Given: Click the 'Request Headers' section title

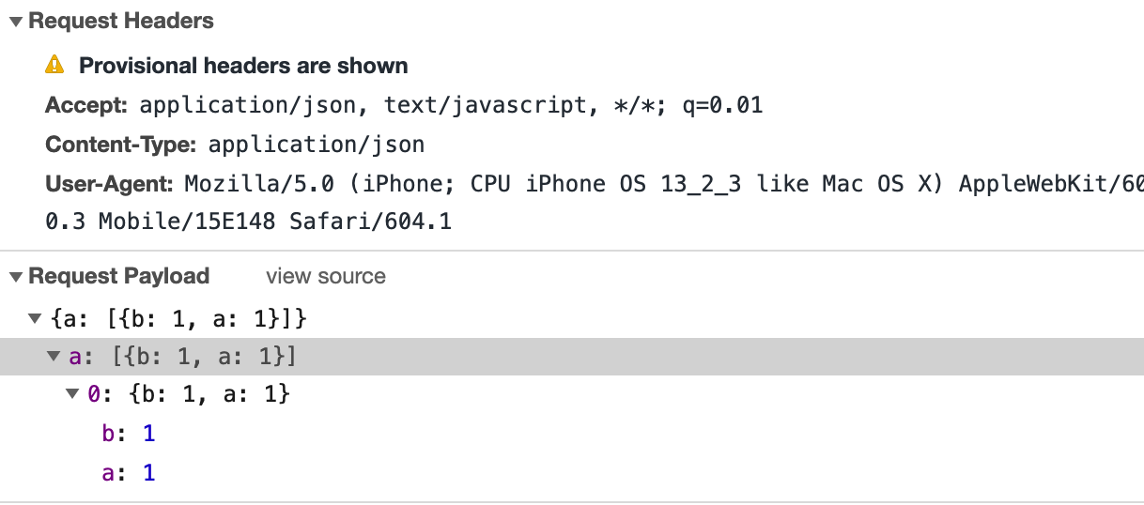Looking at the screenshot, I should pos(121,21).
